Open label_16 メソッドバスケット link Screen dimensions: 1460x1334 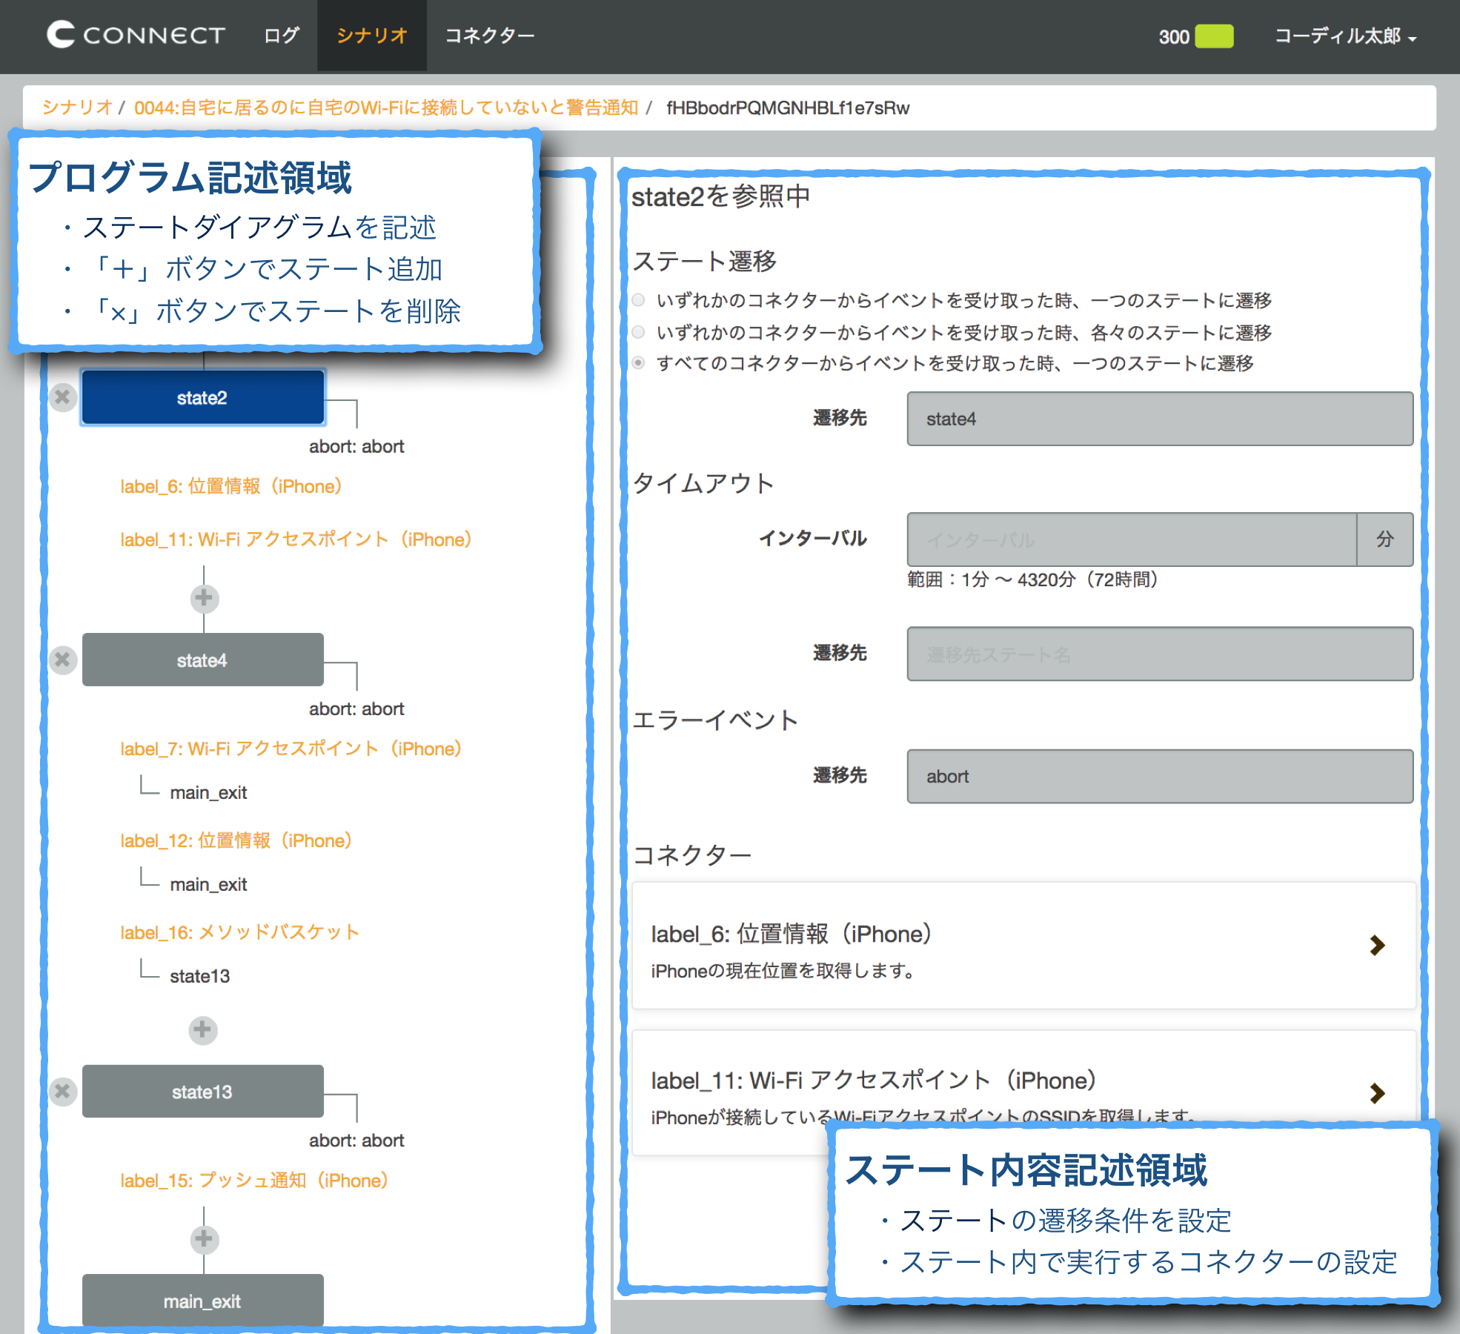(239, 932)
